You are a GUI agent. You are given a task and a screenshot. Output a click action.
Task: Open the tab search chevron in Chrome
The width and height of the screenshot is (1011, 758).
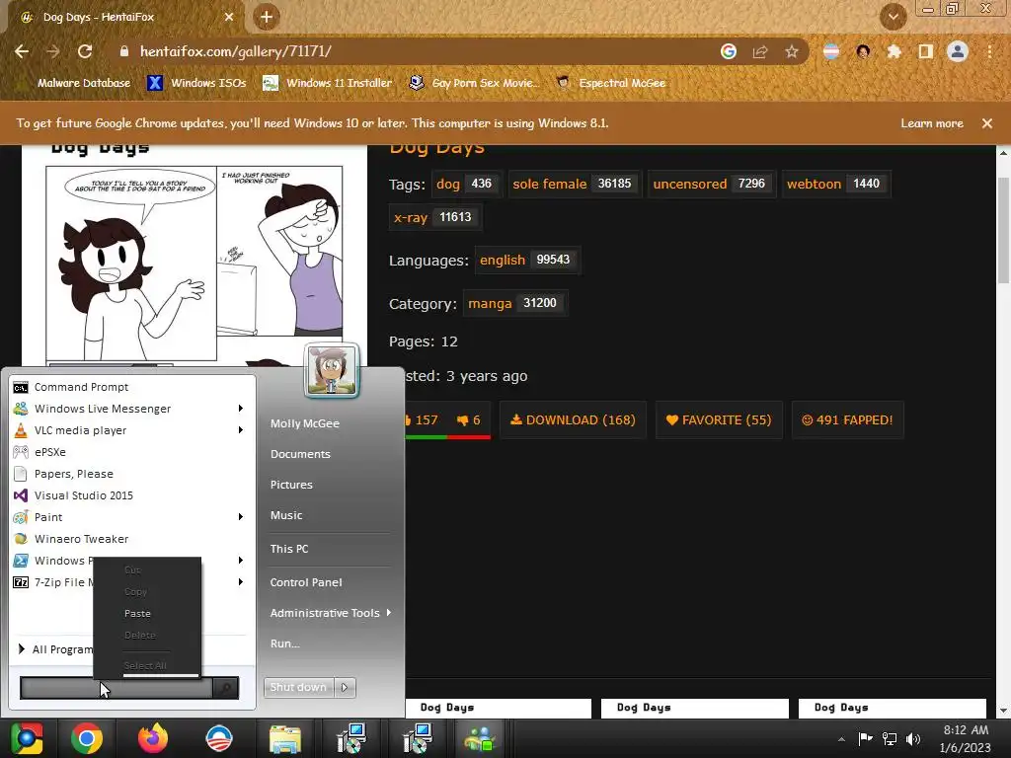(x=893, y=17)
